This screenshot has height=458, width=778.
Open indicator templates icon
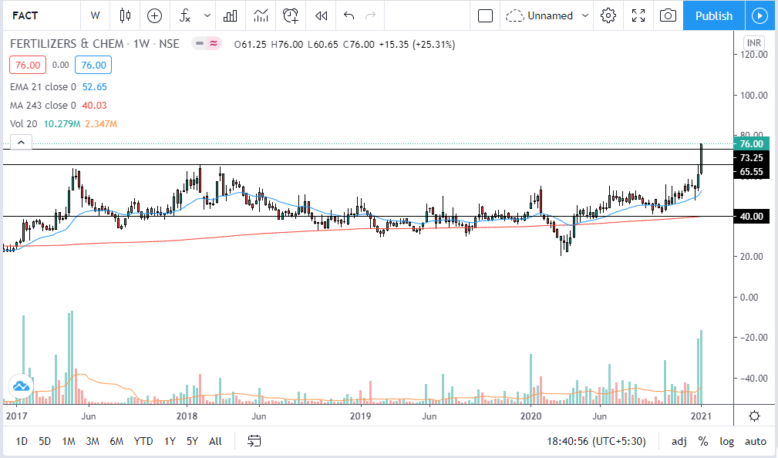[x=261, y=16]
